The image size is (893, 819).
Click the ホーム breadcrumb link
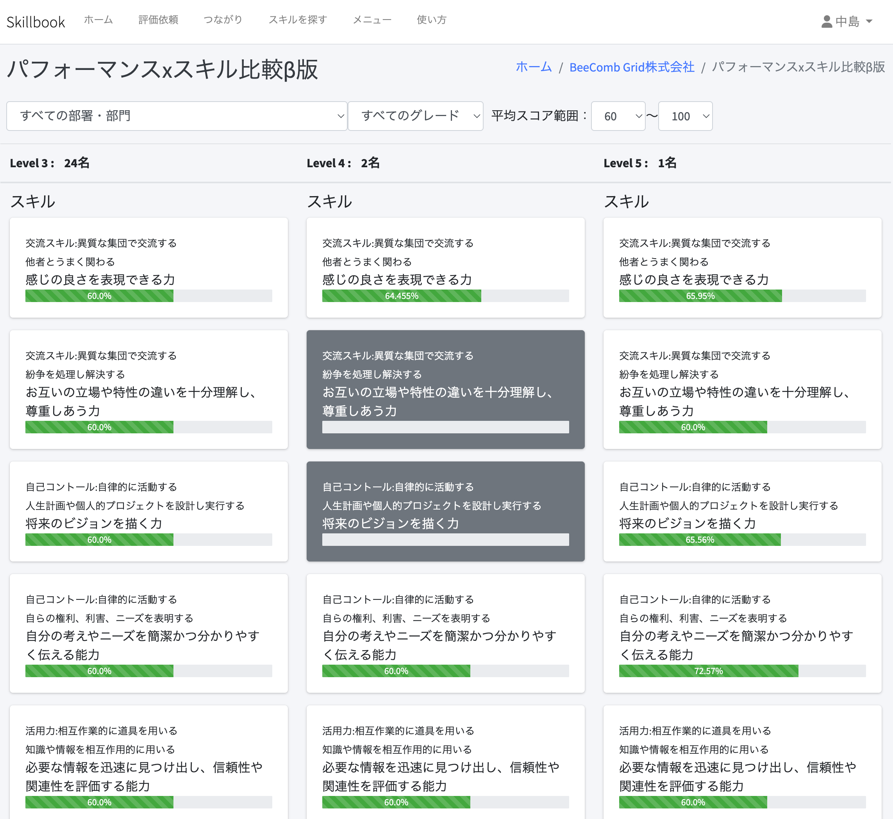click(534, 67)
